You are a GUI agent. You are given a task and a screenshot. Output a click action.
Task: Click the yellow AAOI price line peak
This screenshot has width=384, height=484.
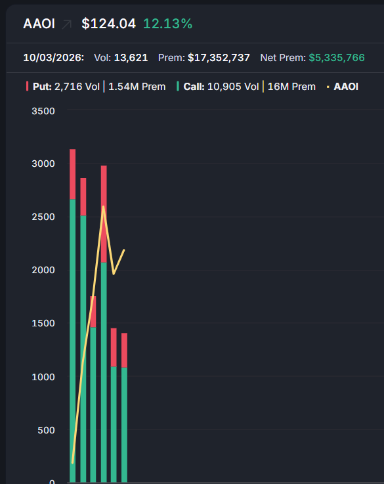click(x=103, y=206)
